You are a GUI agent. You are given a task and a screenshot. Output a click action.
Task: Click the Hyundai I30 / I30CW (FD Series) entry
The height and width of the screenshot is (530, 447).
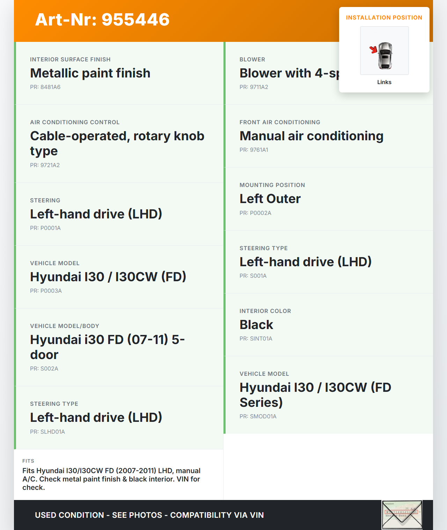315,395
